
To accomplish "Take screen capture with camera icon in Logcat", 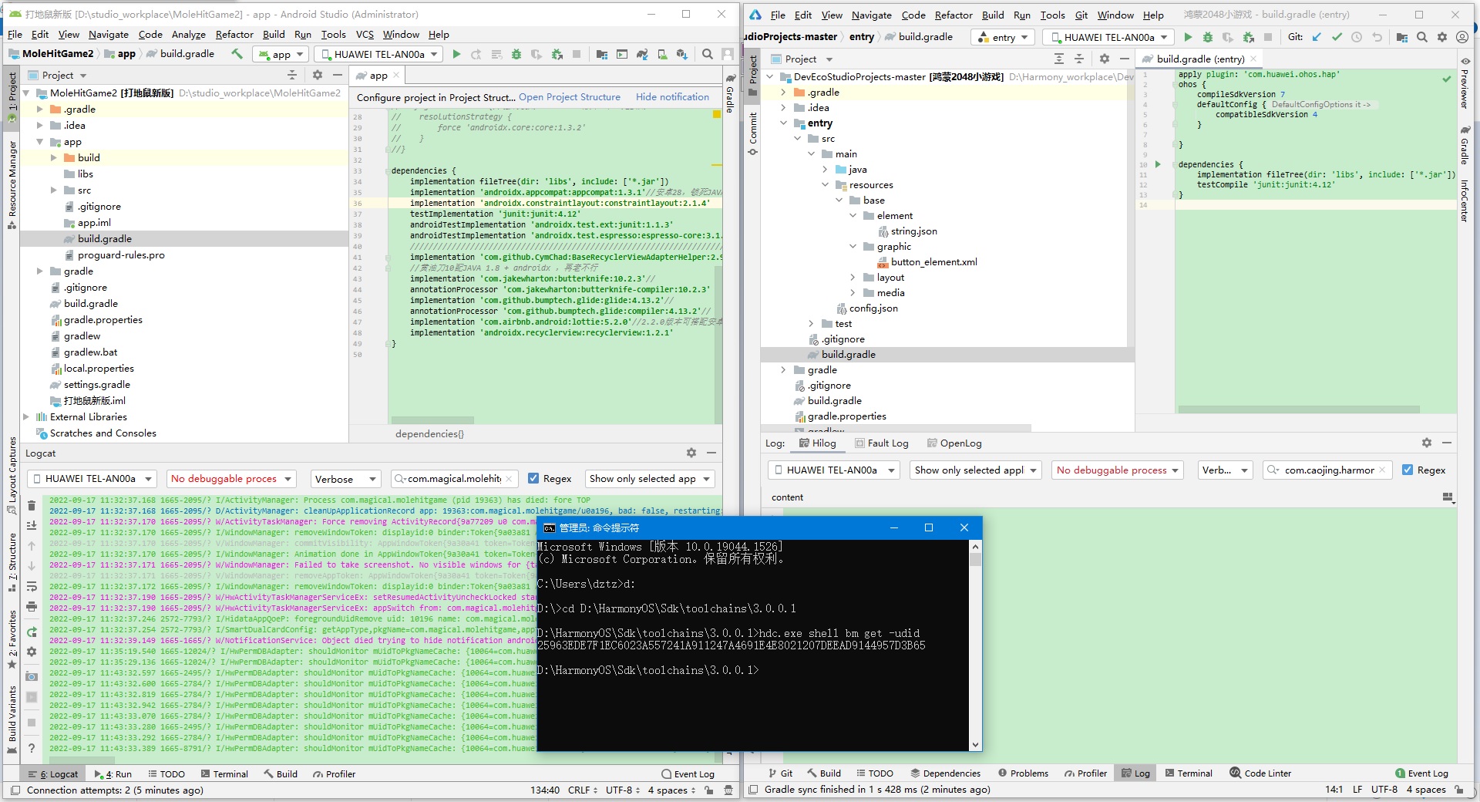I will (x=32, y=676).
